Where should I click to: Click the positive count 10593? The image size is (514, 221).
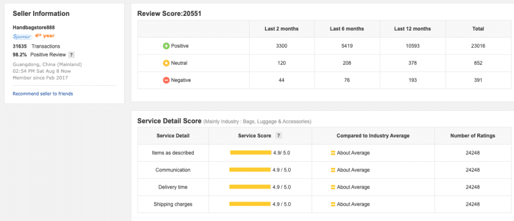coord(412,47)
